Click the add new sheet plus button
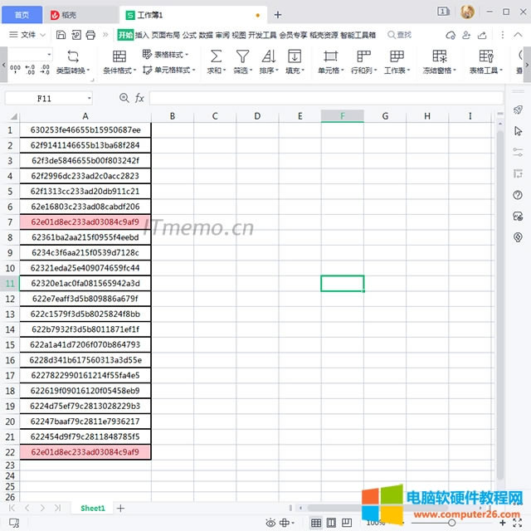This screenshot has width=531, height=531. click(x=120, y=508)
